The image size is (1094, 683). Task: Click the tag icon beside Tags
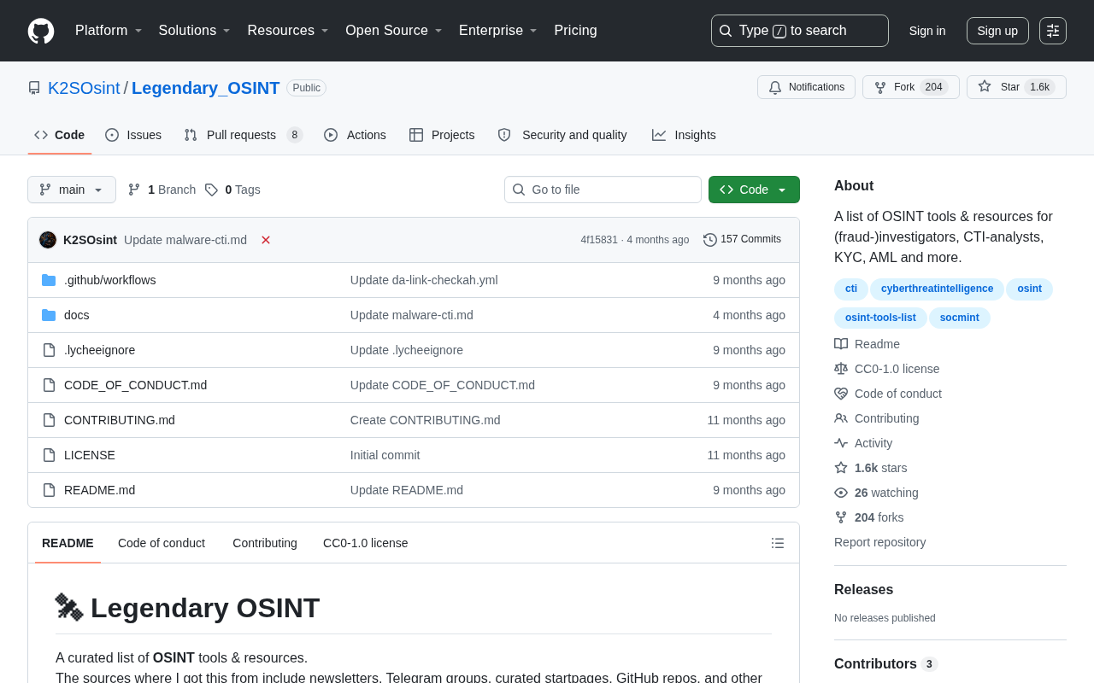point(211,190)
